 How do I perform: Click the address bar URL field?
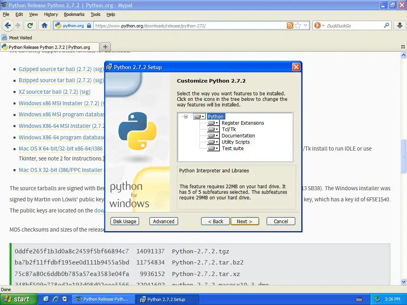(190, 25)
